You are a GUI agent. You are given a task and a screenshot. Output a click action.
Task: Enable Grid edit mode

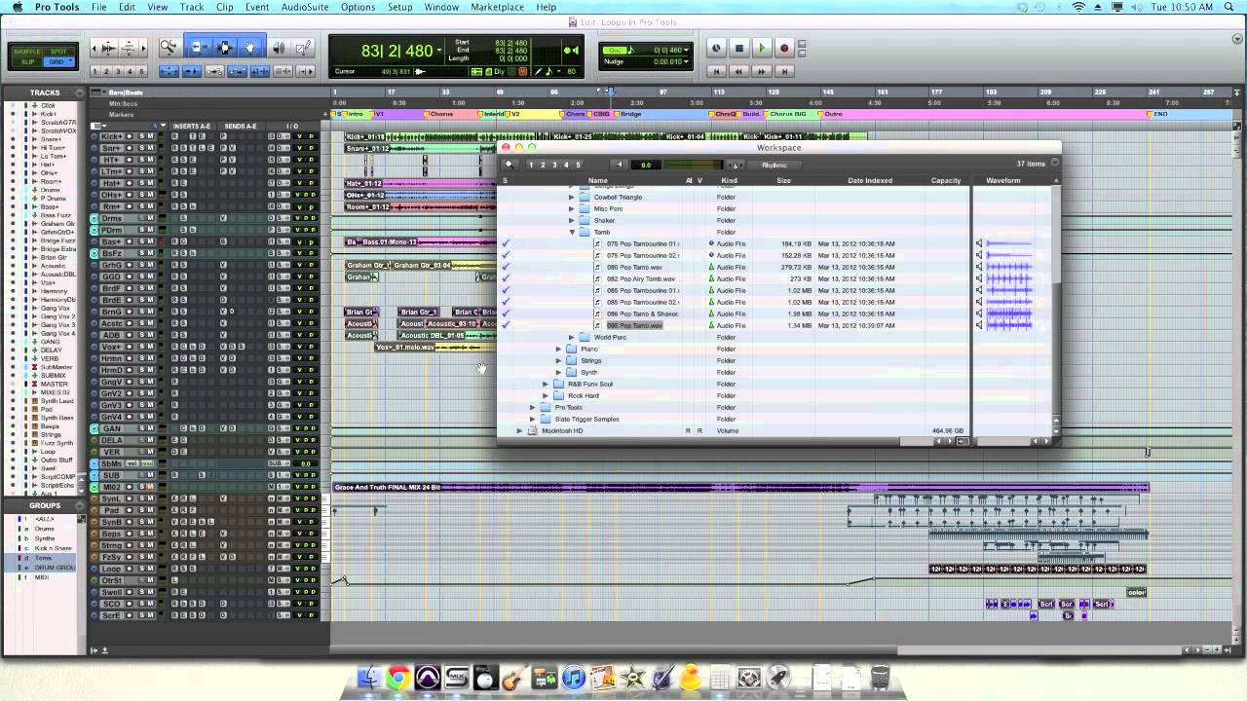[57, 62]
